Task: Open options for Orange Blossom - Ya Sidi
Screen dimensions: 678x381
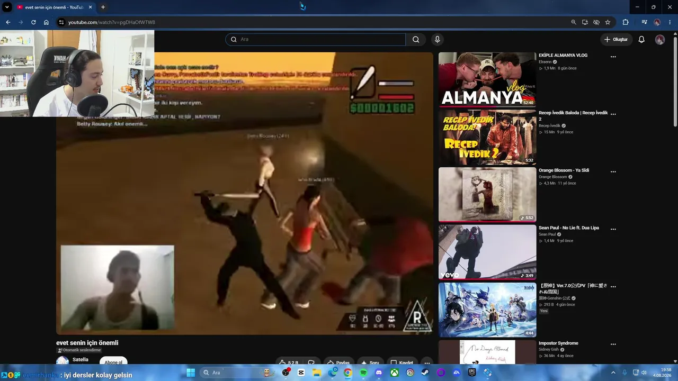Action: pyautogui.click(x=613, y=171)
